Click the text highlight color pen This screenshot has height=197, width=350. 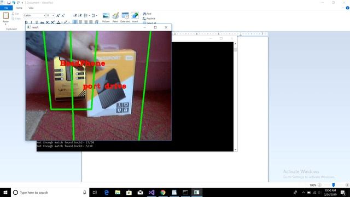[x=66, y=22]
